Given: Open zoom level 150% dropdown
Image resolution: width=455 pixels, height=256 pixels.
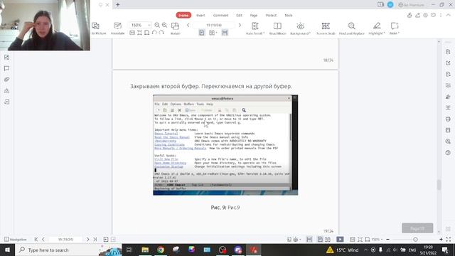Looking at the screenshot, I should 140,26.
